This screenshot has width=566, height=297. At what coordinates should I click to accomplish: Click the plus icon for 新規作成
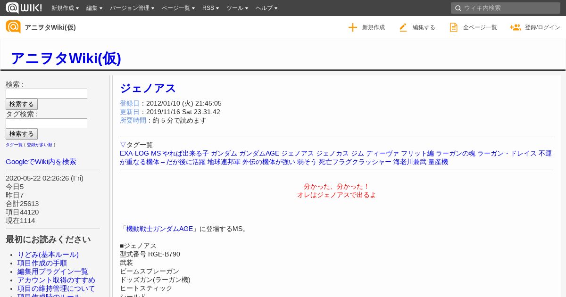point(353,27)
